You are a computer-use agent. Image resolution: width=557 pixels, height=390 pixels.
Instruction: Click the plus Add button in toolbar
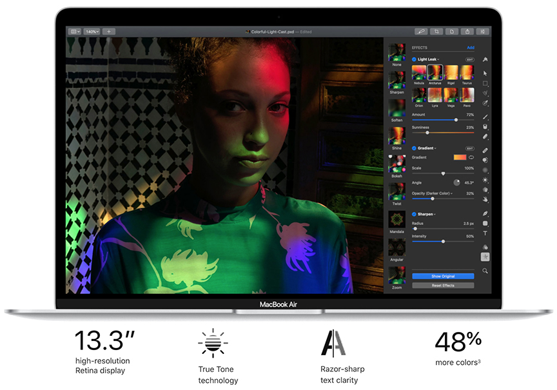[x=109, y=32]
